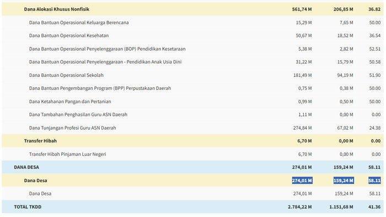Screen dimensions: 386x217
Task: Click the Pendidikan Anak Usia Dini row
Action: pyautogui.click(x=193, y=62)
